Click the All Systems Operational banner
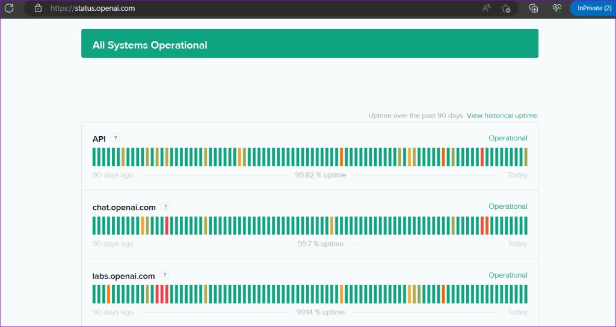 [310, 43]
